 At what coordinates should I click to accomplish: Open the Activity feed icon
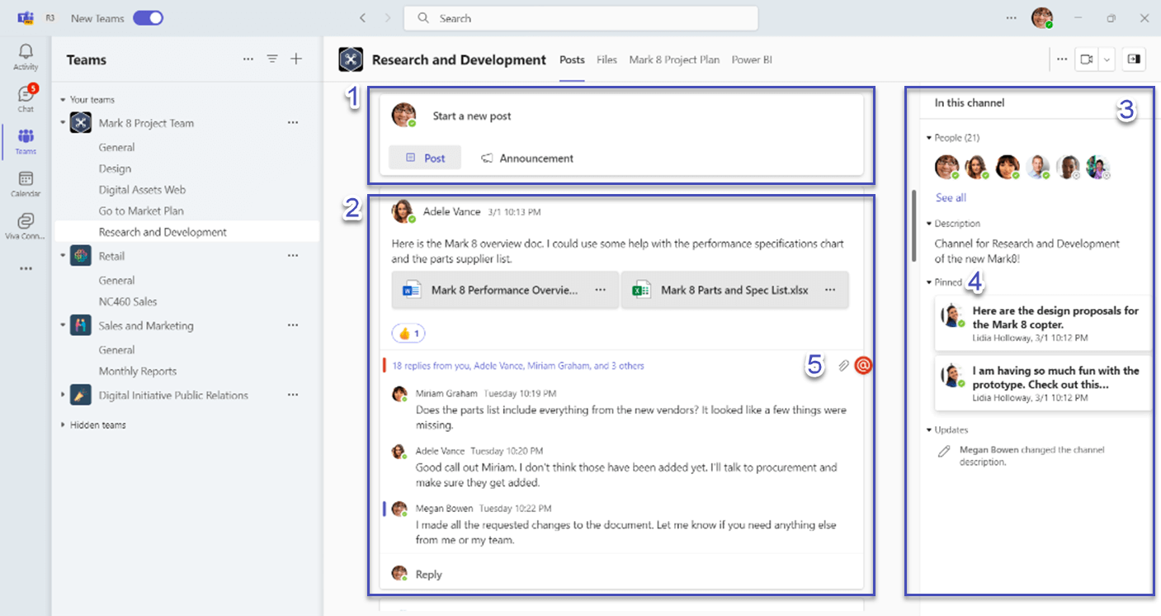click(26, 56)
